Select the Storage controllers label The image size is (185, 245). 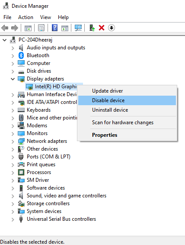[48, 203]
